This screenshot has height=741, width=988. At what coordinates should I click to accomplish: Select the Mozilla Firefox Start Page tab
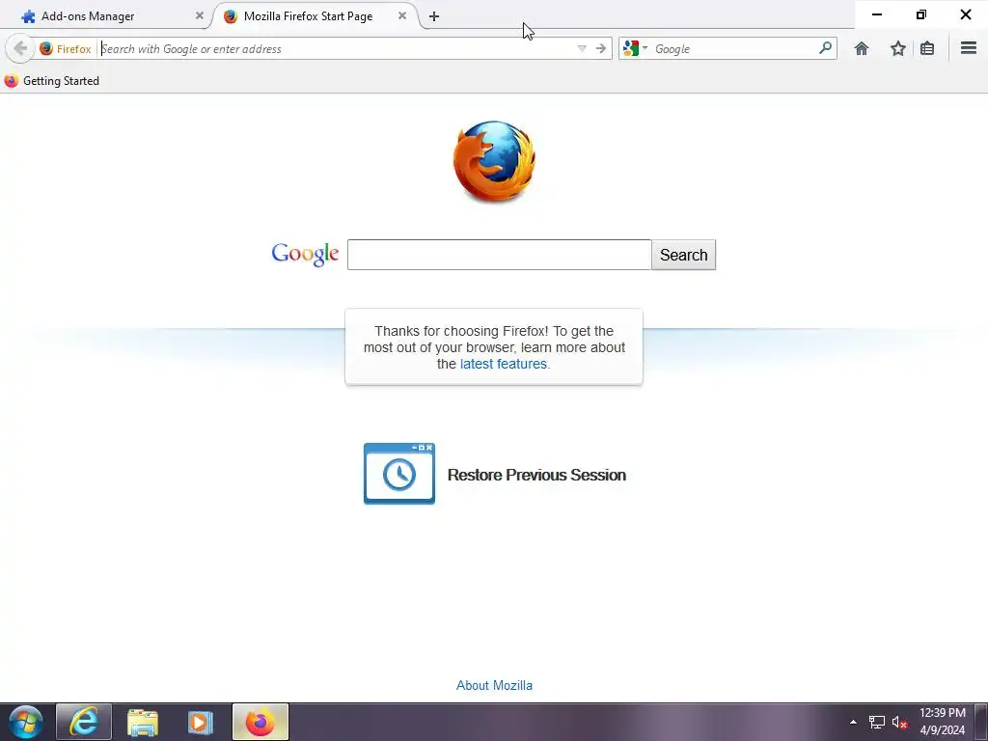coord(316,16)
